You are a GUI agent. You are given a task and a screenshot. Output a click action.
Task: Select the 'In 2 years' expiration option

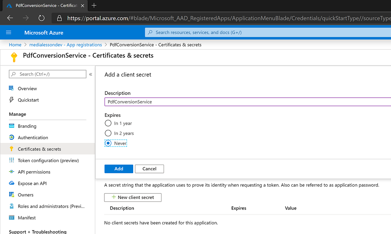pos(108,133)
